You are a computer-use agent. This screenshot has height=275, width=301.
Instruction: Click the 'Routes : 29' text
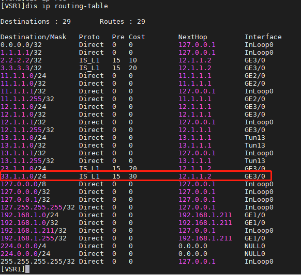click(123, 22)
